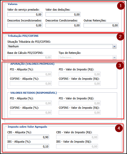Focus the Valor do serviço prestado field
The height and width of the screenshot is (154, 127).
click(x=25, y=14)
